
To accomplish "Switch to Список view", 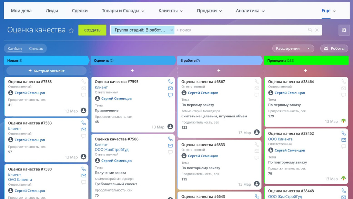I will click(36, 48).
